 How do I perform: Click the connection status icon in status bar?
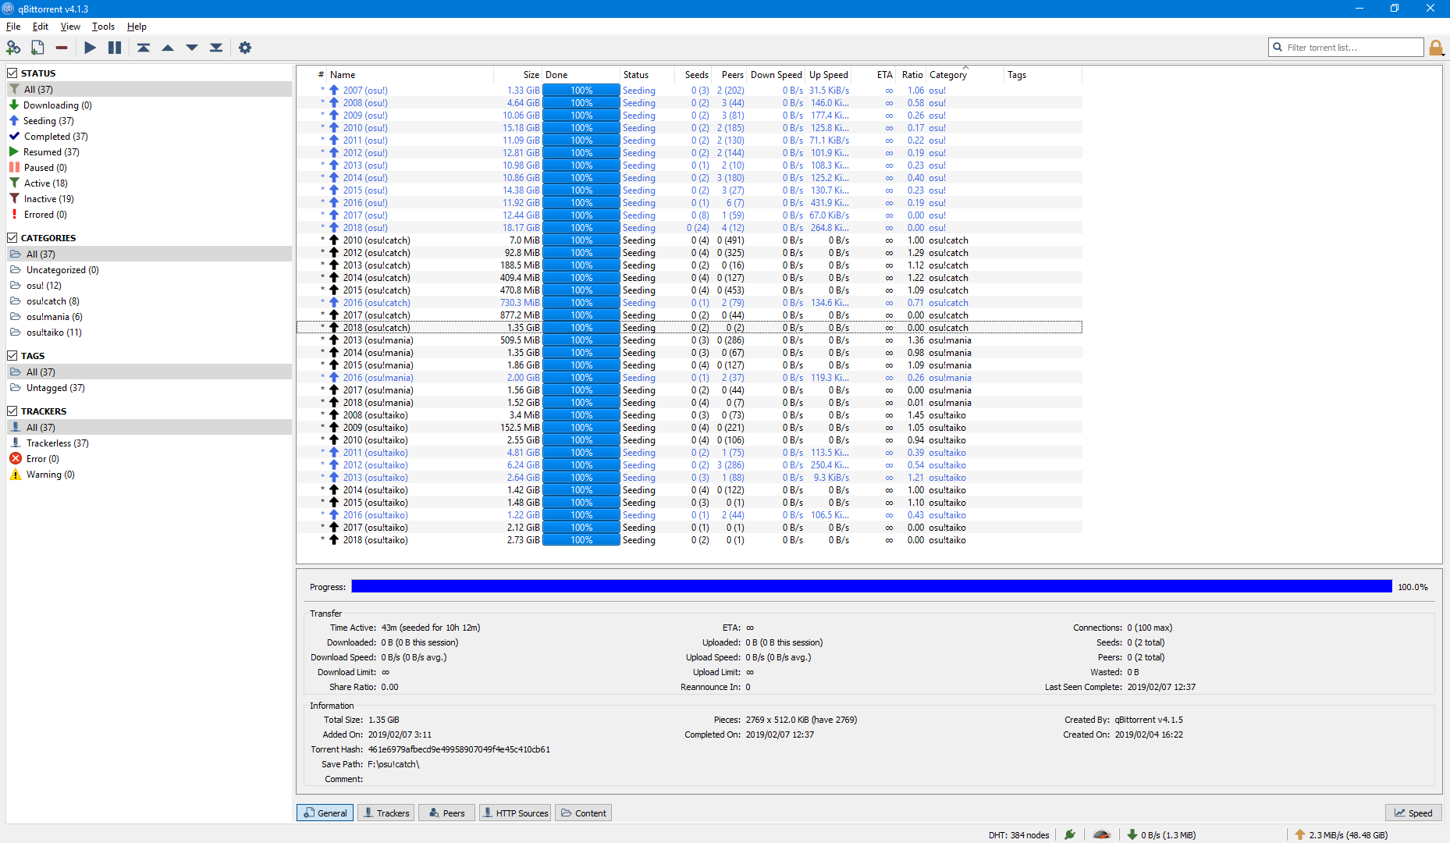pos(1070,834)
